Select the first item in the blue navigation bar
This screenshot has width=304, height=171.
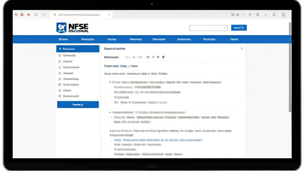(63, 39)
